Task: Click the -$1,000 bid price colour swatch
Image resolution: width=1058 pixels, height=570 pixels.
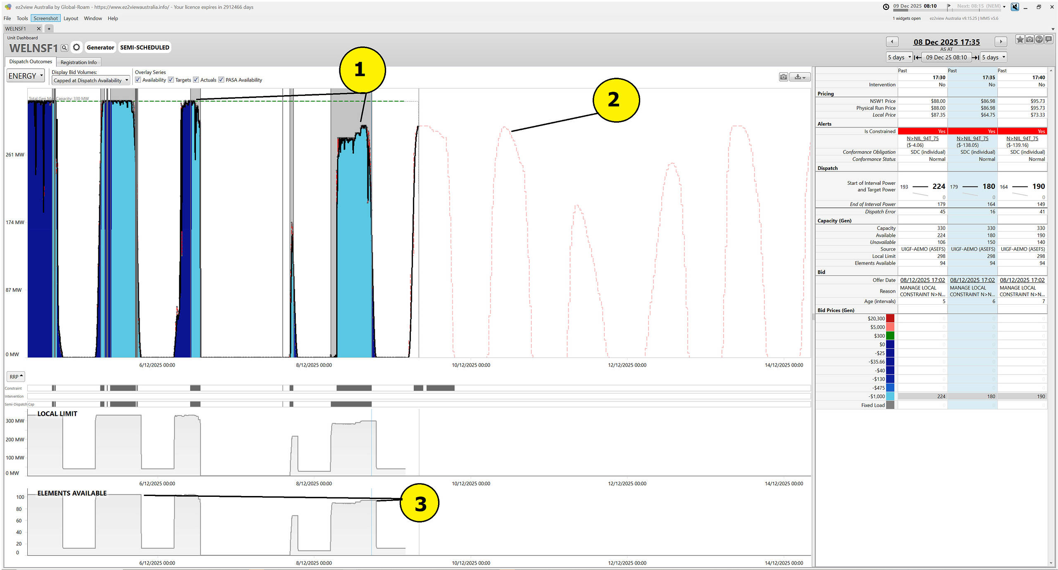Action: [890, 396]
